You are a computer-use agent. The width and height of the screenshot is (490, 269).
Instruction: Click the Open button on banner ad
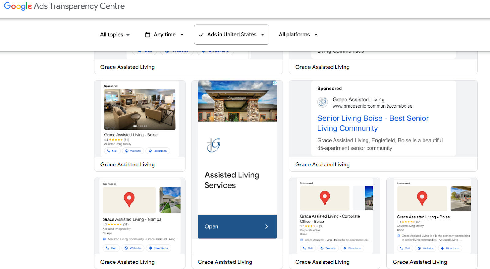tap(237, 227)
